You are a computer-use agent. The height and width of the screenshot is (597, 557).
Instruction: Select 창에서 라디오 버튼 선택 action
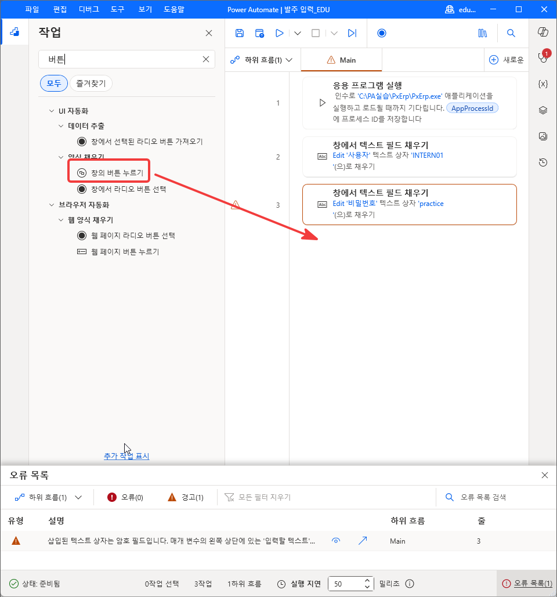121,189
